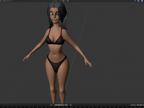The image size is (144, 108).
Task: Toggle proportional editing in header
Action: 68,1
